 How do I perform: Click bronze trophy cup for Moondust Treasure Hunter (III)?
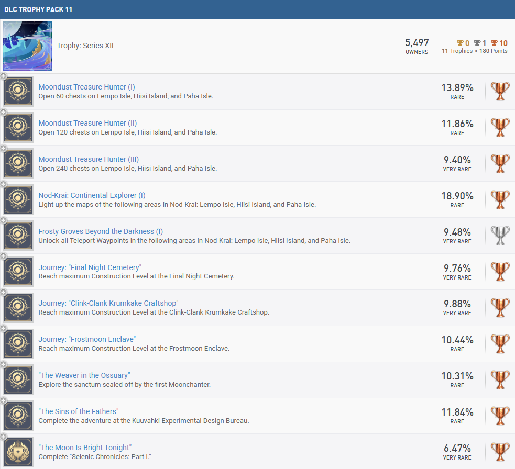pos(500,163)
